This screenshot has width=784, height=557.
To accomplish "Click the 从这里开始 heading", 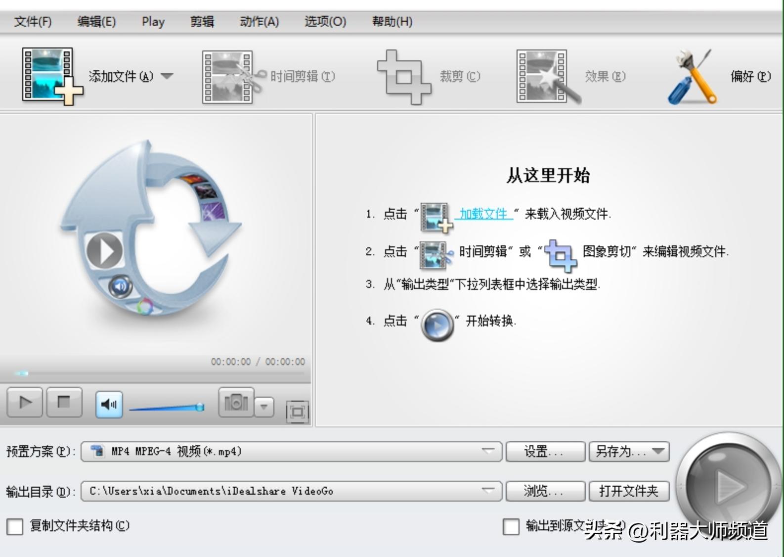I will (548, 176).
